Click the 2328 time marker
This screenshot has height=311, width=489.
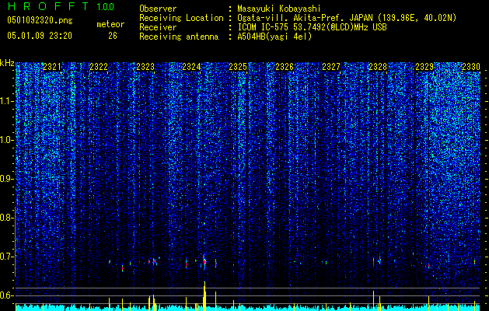pyautogui.click(x=378, y=67)
